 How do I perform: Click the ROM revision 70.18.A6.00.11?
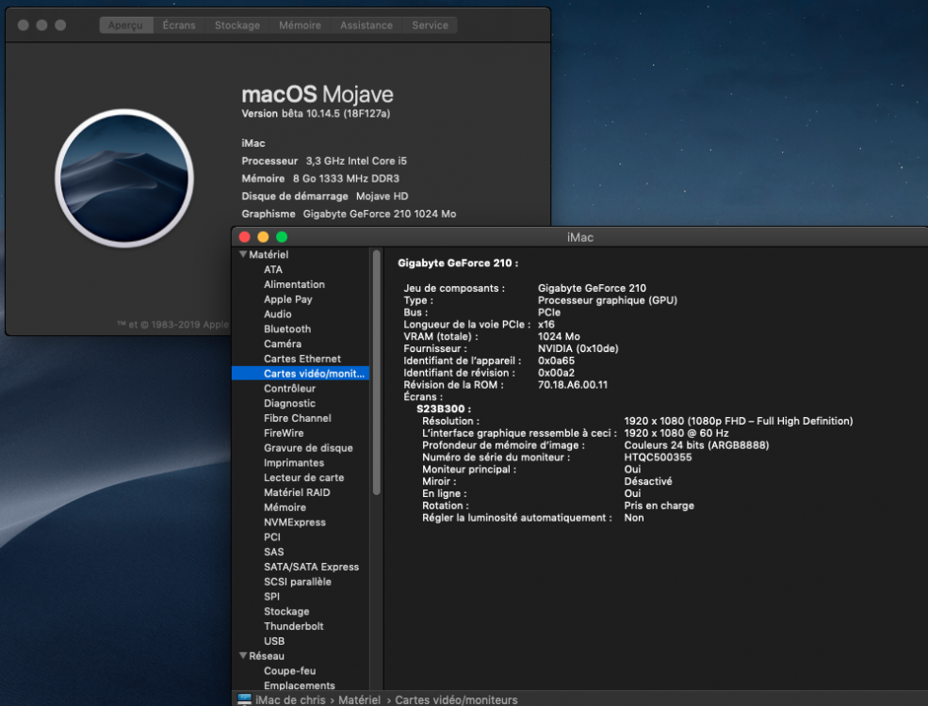pos(572,385)
